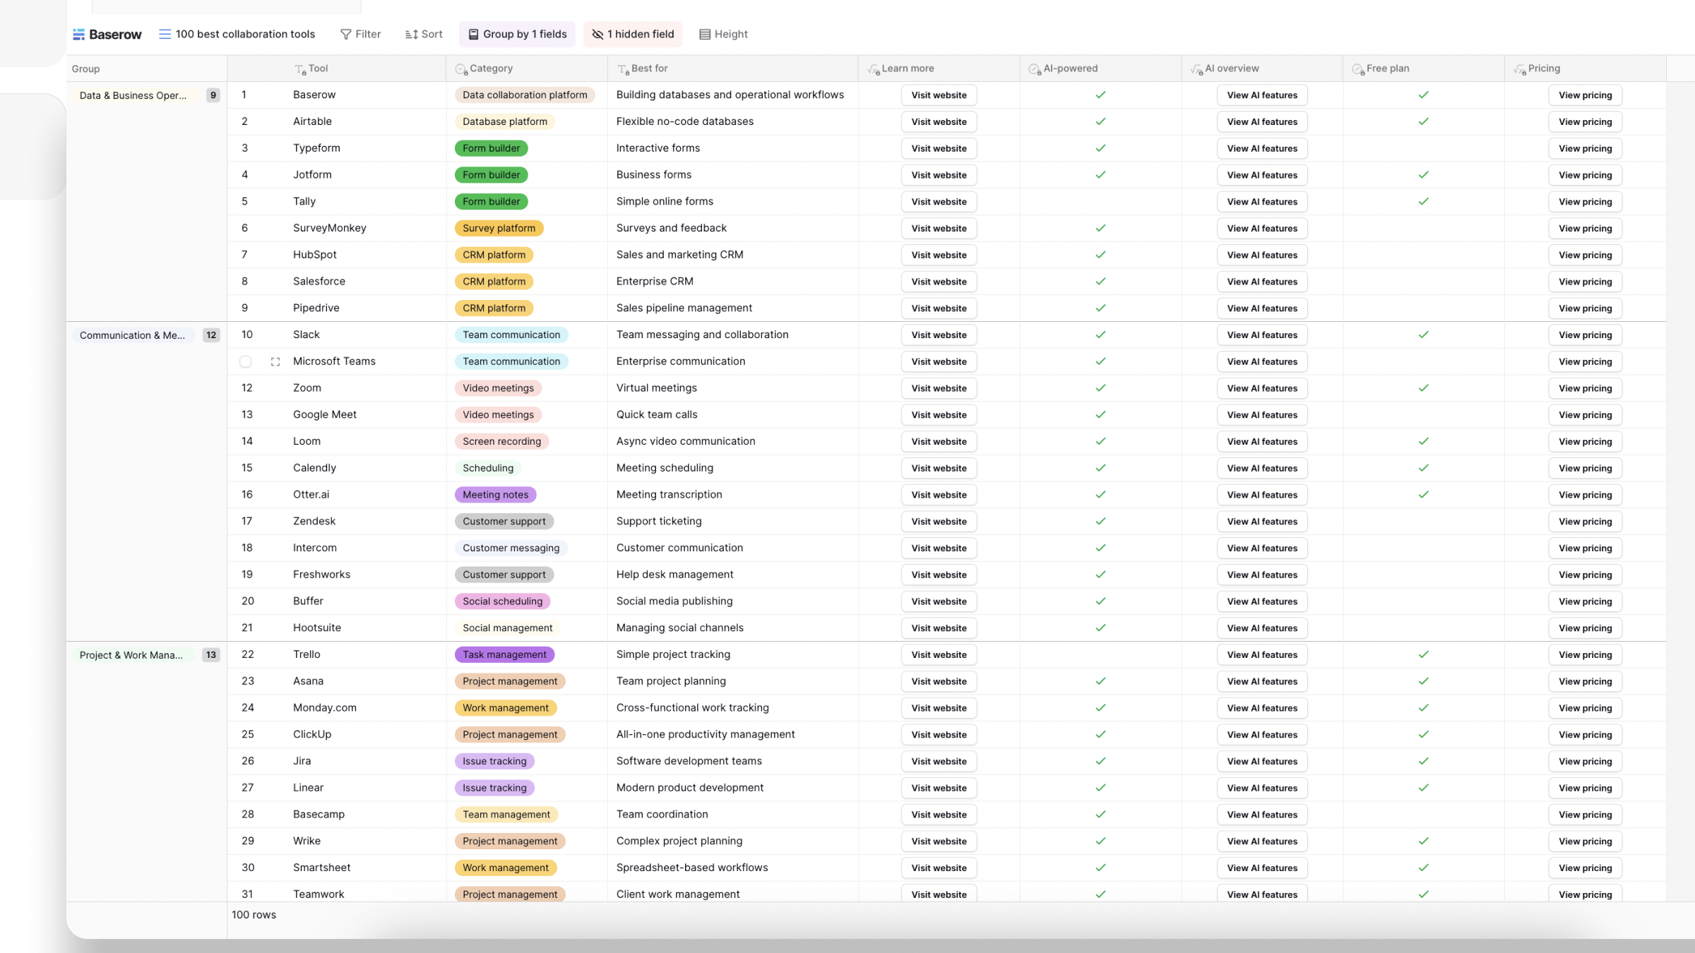Image resolution: width=1695 pixels, height=953 pixels.
Task: Click the Basecamp tool name cell
Action: point(336,814)
